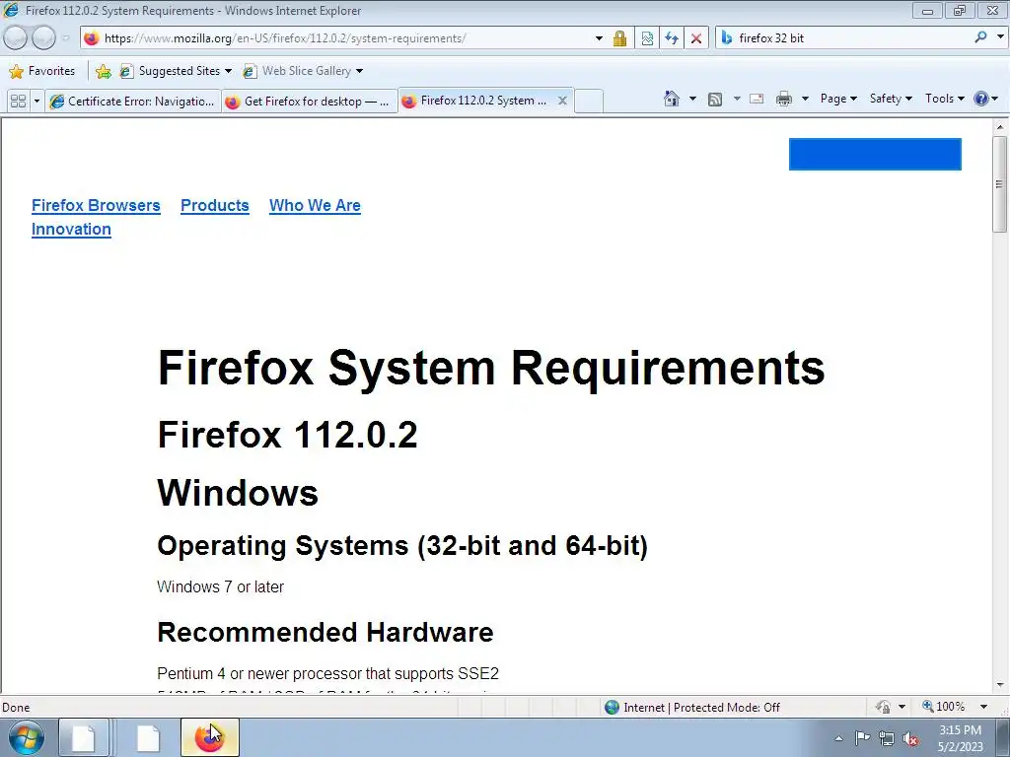Click the search magnifier icon
Image resolution: width=1010 pixels, height=757 pixels.
(980, 37)
